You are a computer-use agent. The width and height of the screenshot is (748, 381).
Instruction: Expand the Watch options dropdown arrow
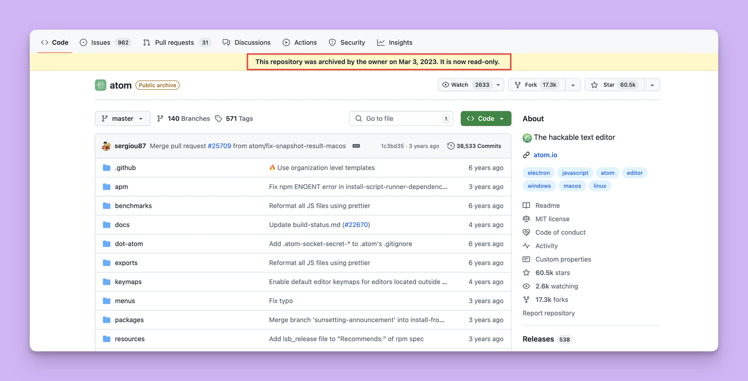(x=498, y=85)
